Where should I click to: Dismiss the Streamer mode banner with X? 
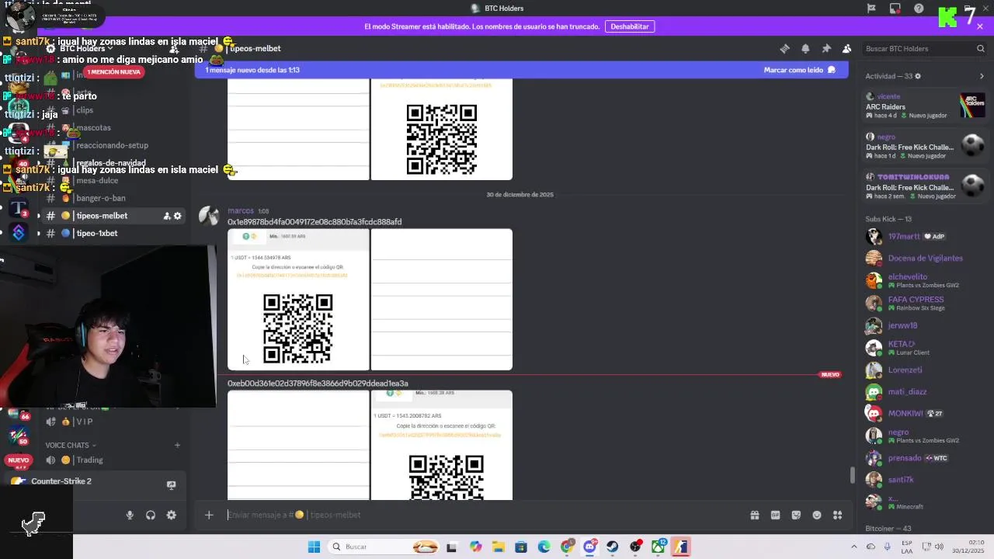[x=980, y=26]
